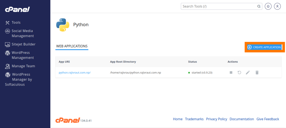The height and width of the screenshot is (128, 286).
Task: Click the Status column header
Action: coord(192,62)
